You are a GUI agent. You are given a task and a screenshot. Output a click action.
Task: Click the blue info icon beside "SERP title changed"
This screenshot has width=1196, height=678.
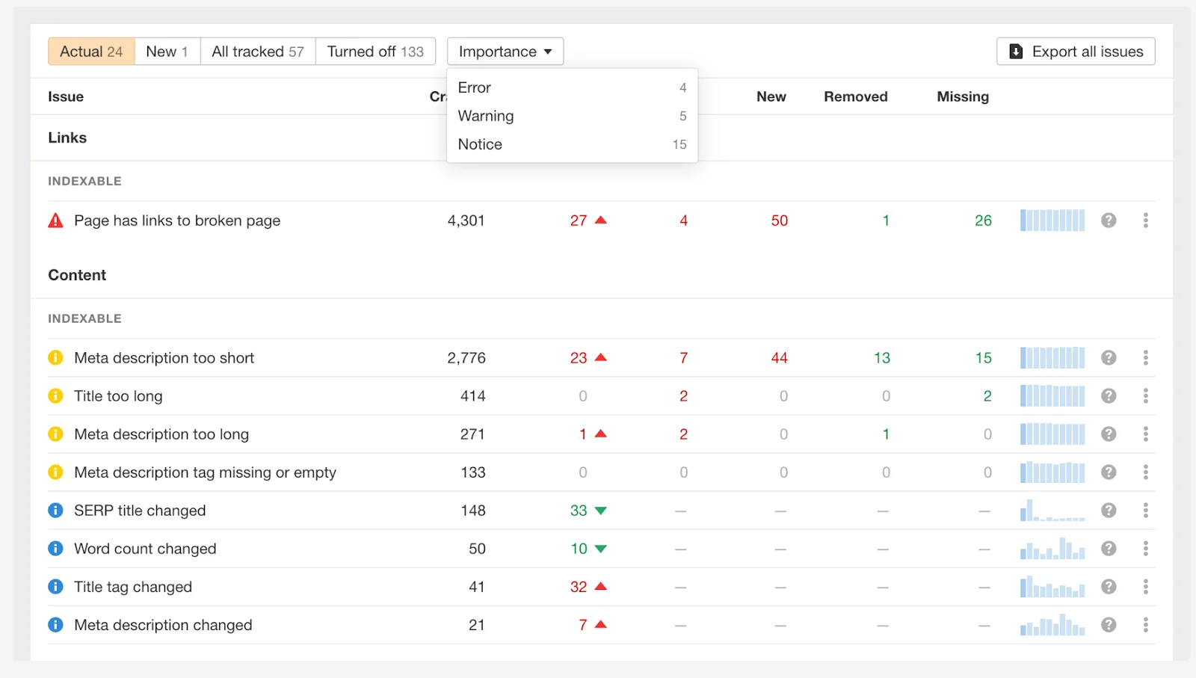point(55,511)
